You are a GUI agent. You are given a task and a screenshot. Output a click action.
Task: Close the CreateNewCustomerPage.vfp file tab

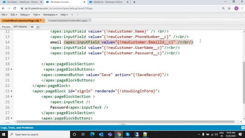click(x=44, y=20)
